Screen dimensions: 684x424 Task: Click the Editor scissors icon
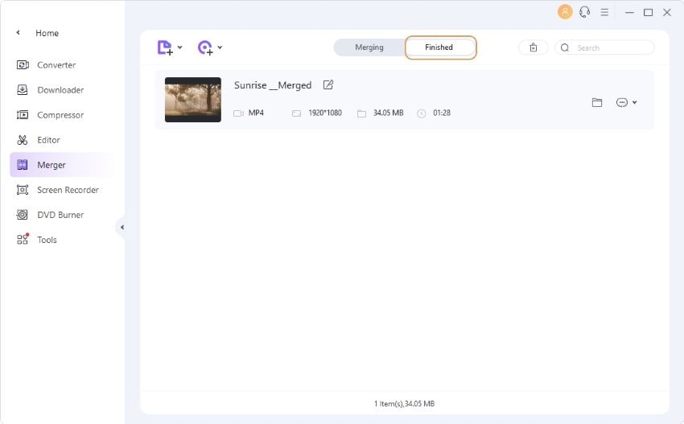pos(23,140)
